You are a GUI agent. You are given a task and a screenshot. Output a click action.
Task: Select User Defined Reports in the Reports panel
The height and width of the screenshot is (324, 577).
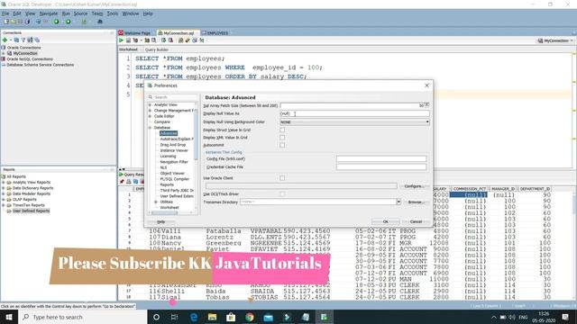point(31,211)
